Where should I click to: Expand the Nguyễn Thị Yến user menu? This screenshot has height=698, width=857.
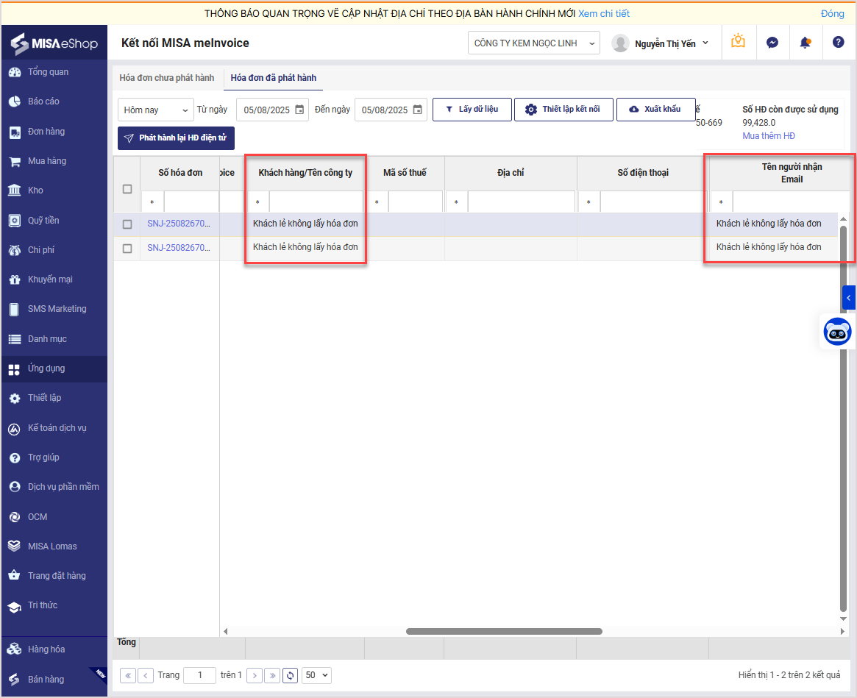click(x=705, y=43)
